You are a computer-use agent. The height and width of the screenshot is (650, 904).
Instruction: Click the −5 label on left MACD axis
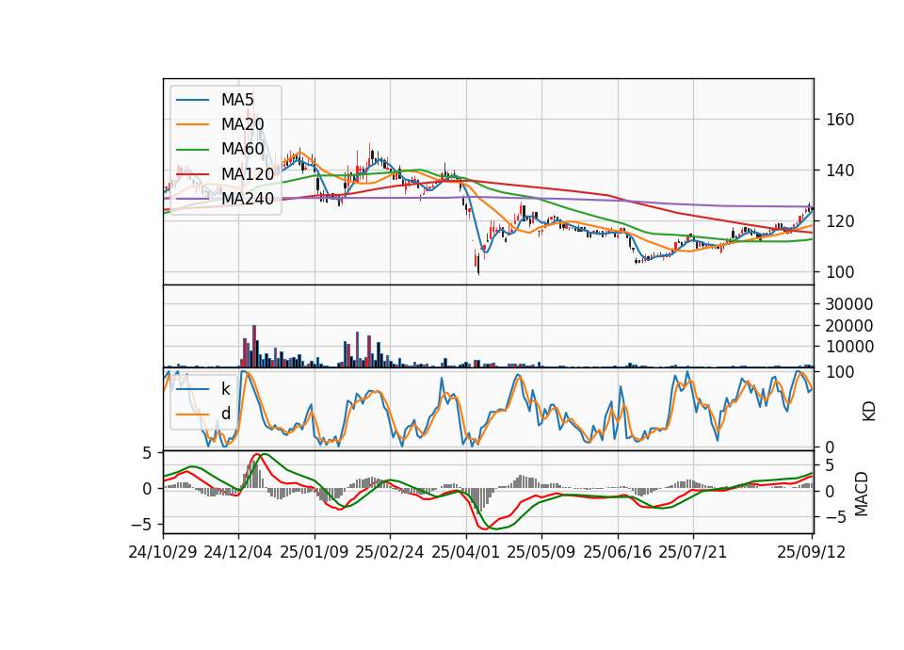(140, 525)
